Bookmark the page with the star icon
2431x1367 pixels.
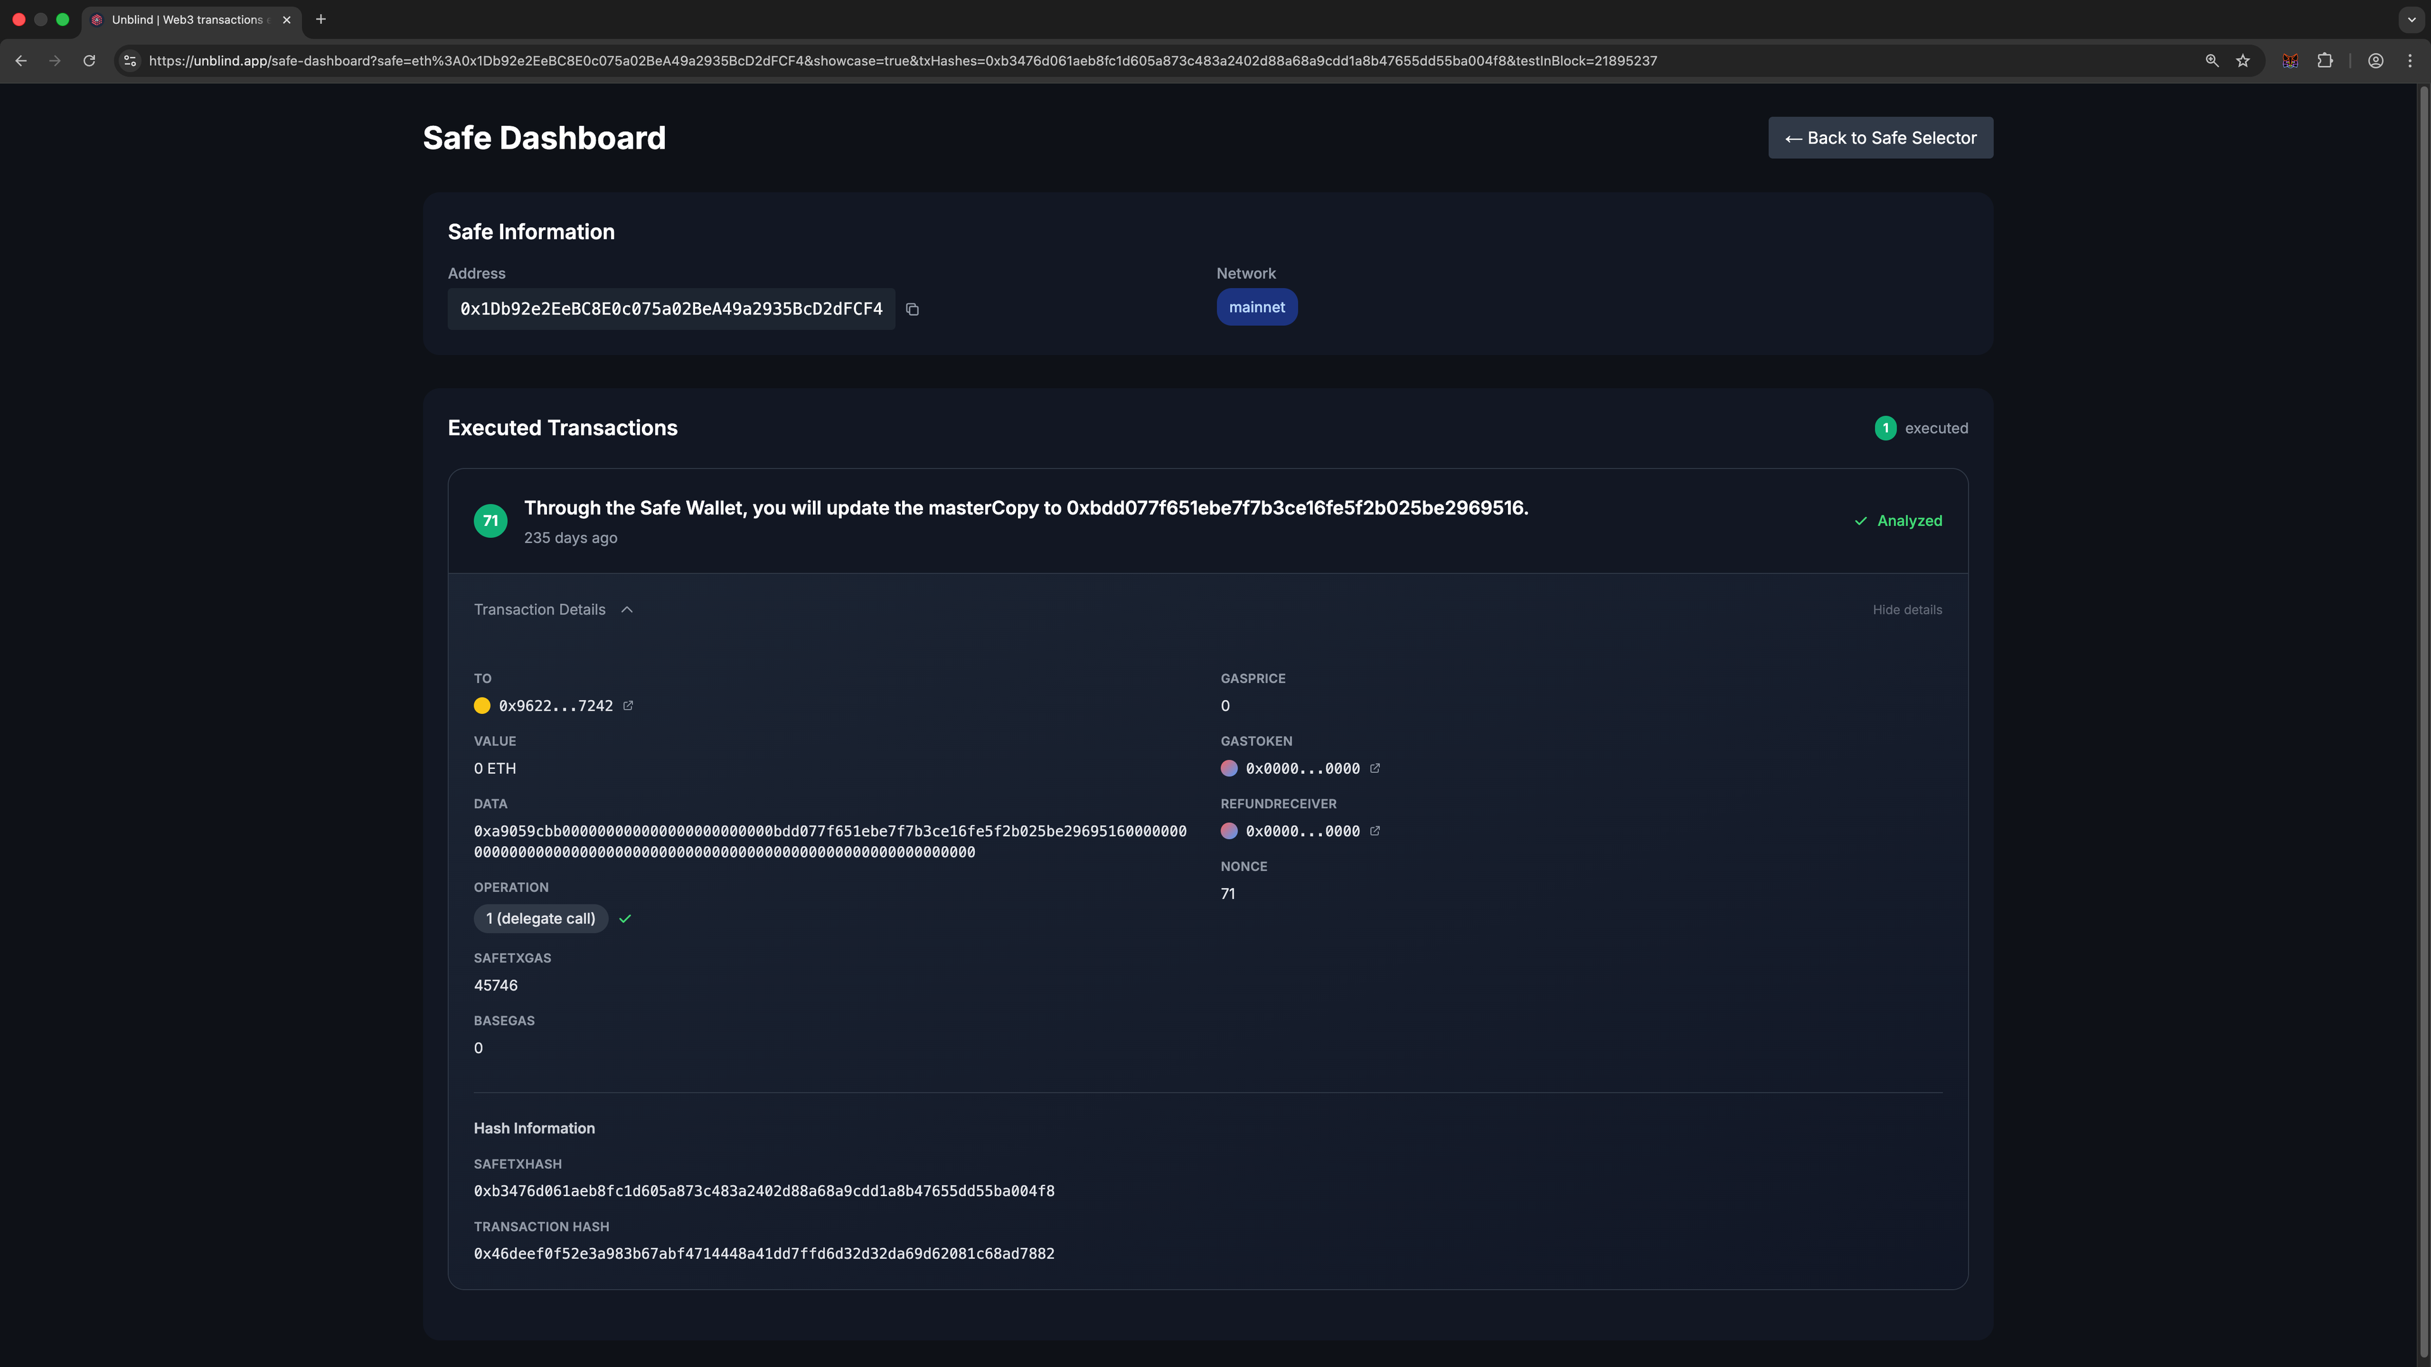coord(2244,60)
